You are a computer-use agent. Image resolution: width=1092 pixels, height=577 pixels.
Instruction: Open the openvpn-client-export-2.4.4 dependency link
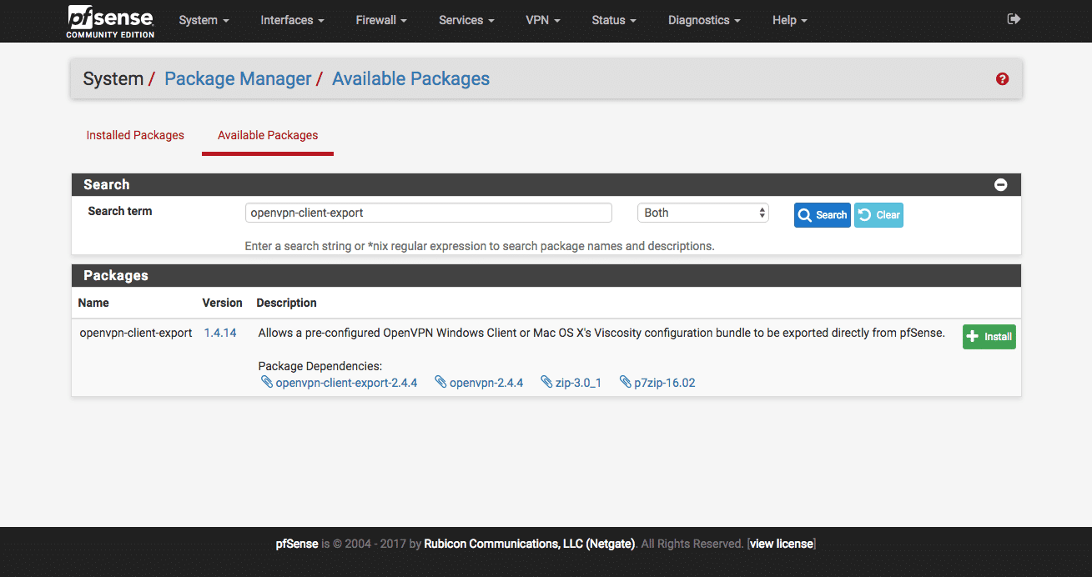(x=346, y=383)
